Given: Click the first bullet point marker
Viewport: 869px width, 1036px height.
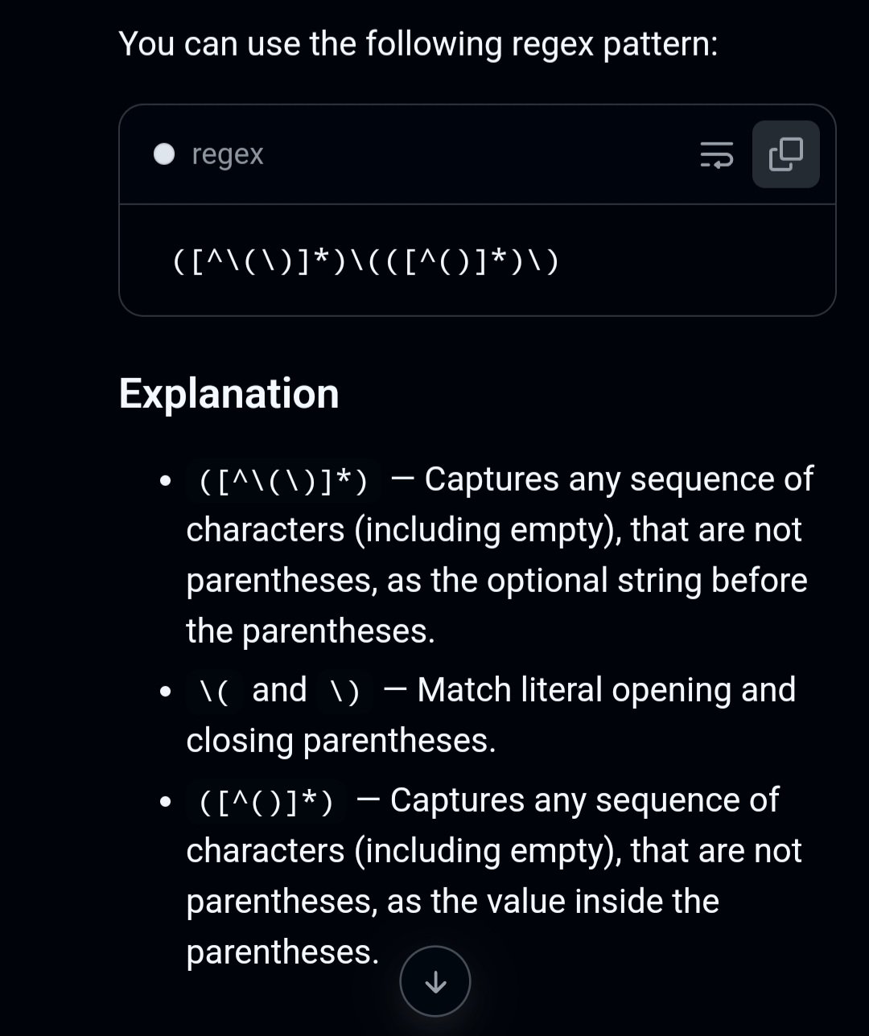Looking at the screenshot, I should [x=166, y=482].
